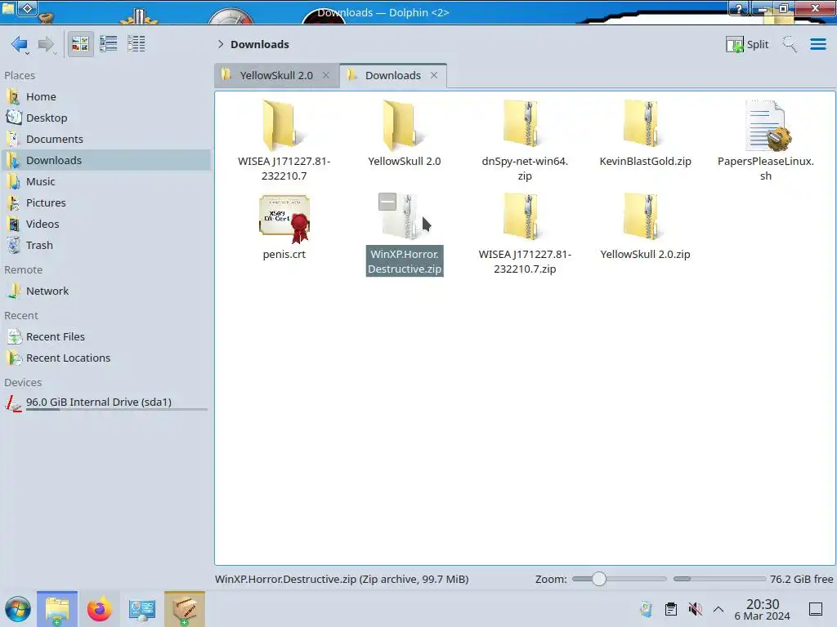The width and height of the screenshot is (837, 627).
Task: Click the KevinBlastGold.zip file name
Action: [645, 161]
